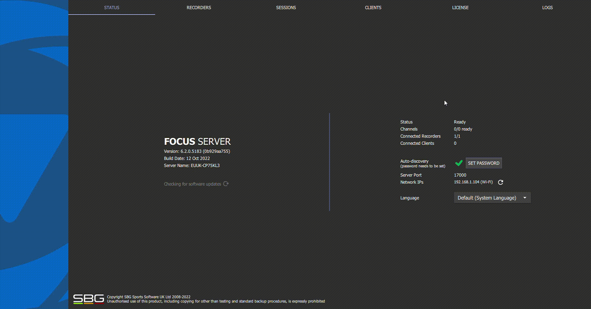Click the SBG logo in the footer

click(x=88, y=299)
